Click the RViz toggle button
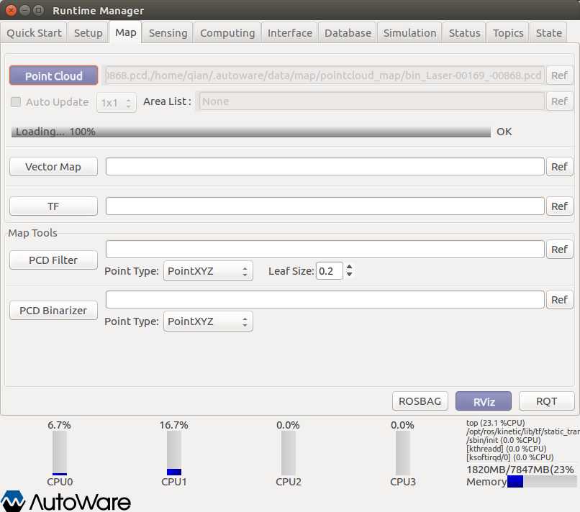 [483, 401]
